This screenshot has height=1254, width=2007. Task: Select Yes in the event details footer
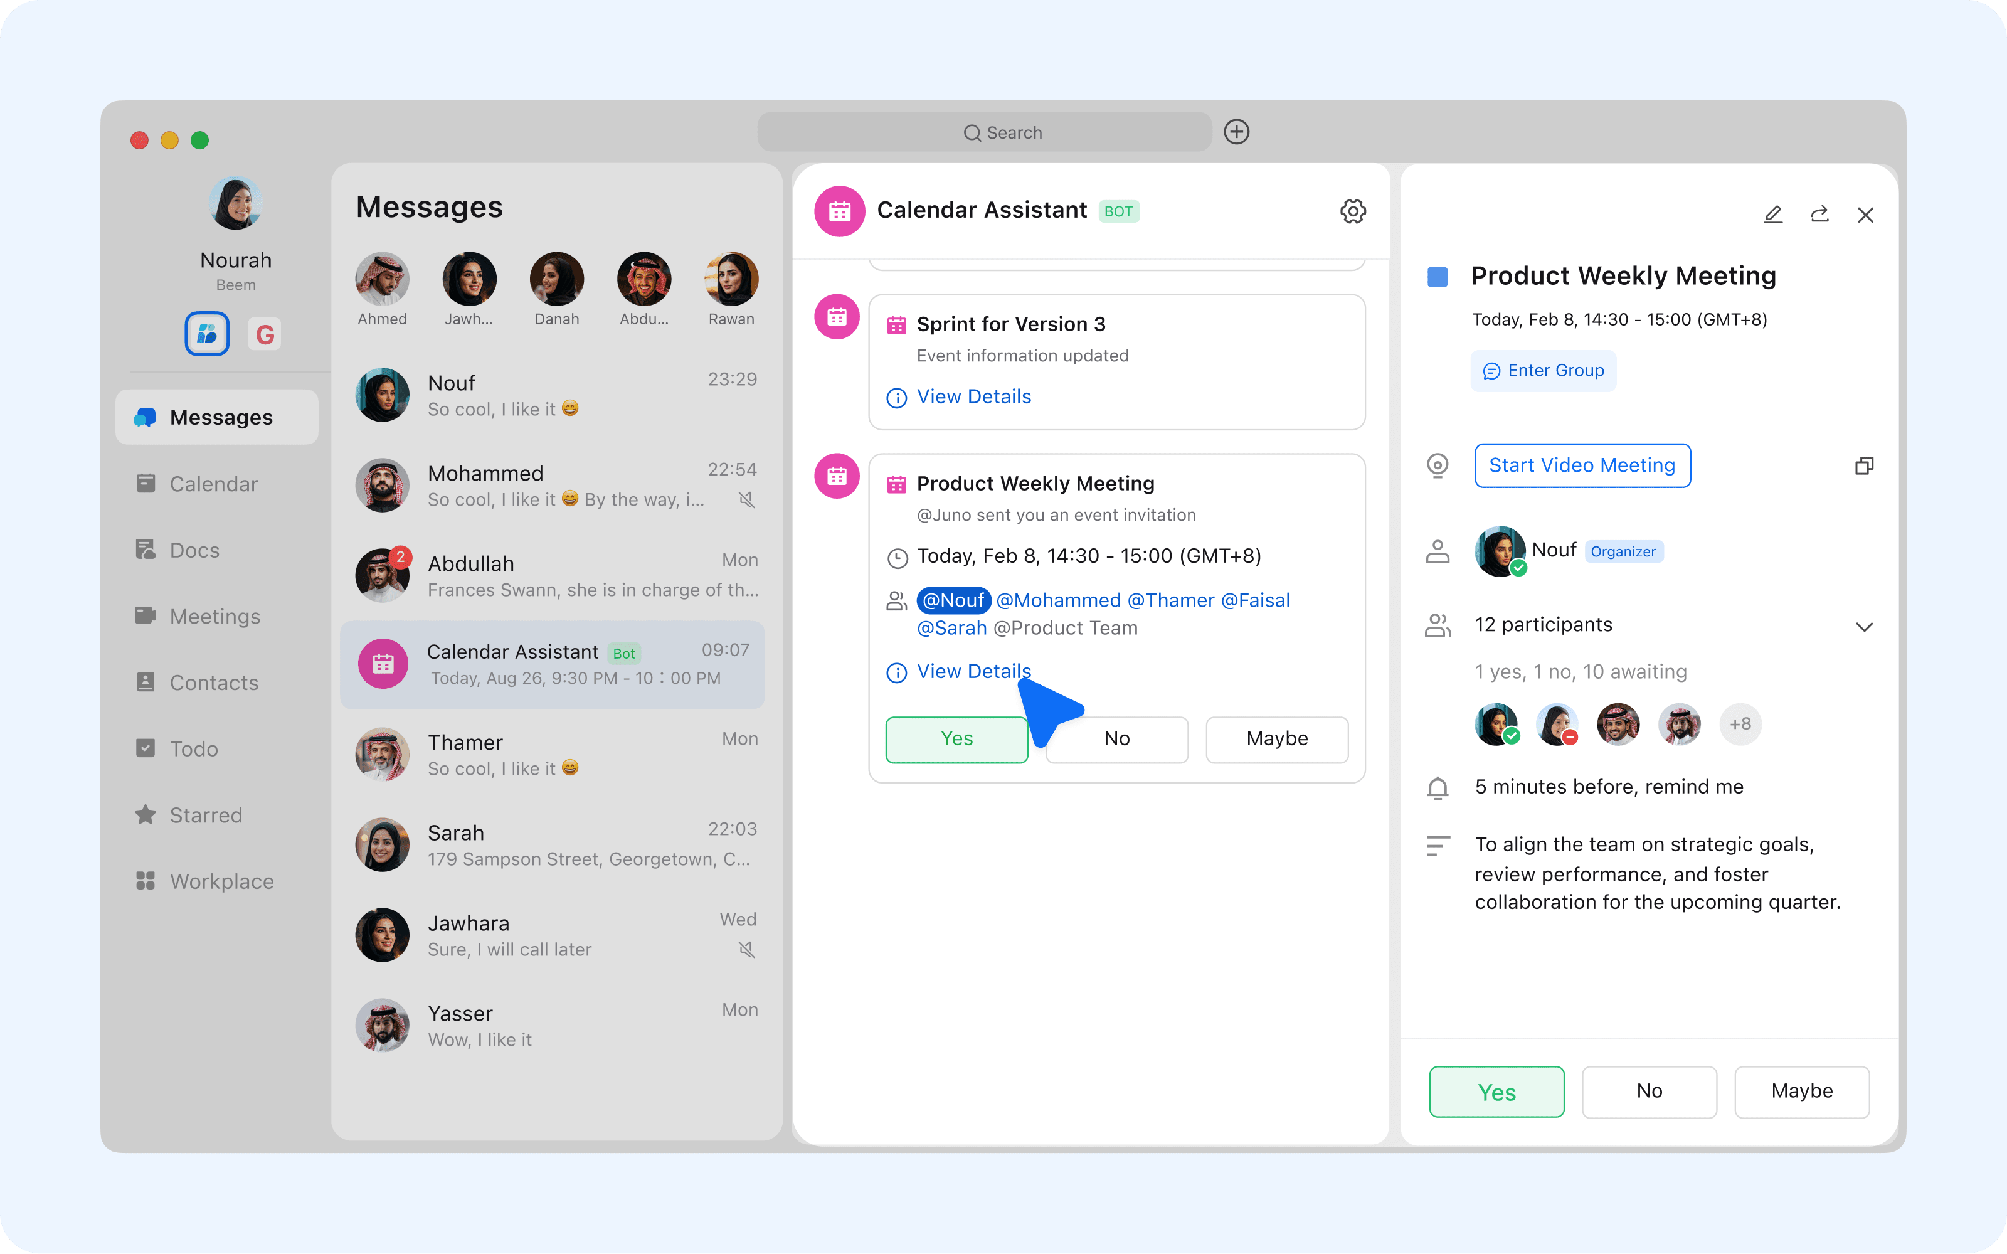pyautogui.click(x=1495, y=1092)
